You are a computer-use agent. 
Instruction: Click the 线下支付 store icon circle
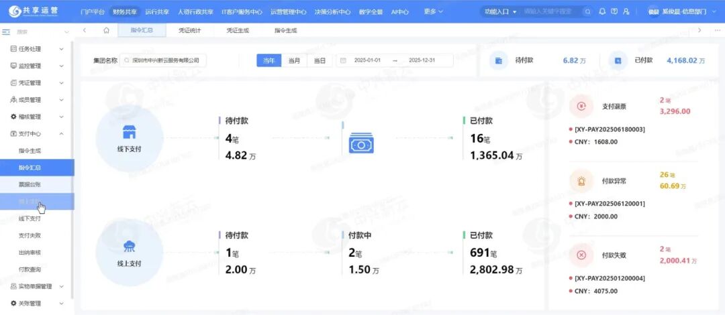[130, 135]
